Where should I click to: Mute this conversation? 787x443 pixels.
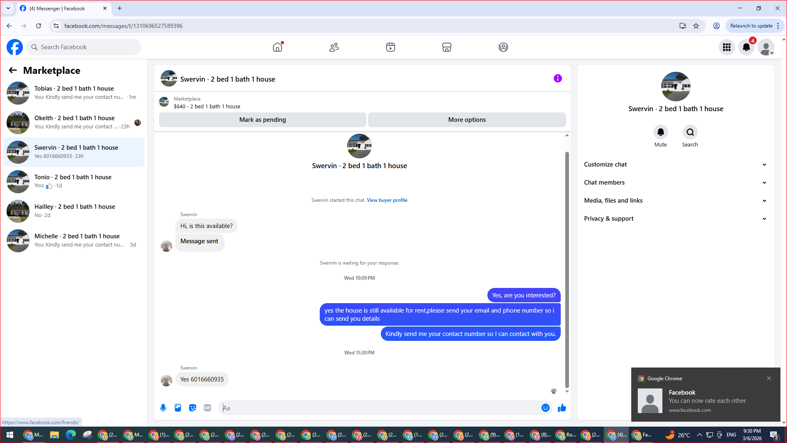tap(660, 132)
